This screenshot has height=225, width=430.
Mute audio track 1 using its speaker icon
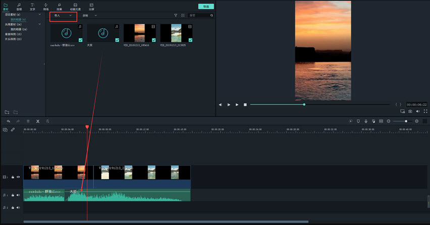[19, 195]
